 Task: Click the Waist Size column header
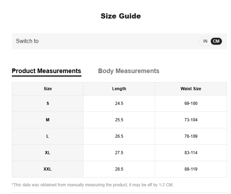tap(191, 89)
